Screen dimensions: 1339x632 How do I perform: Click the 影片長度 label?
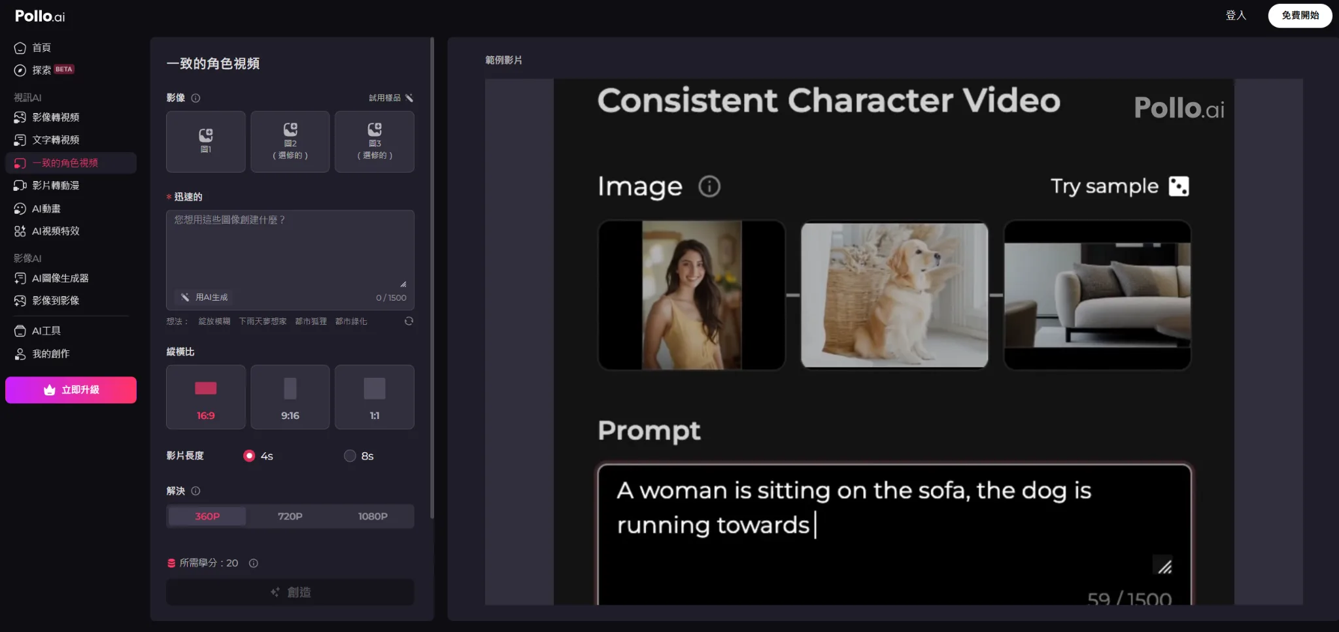(185, 456)
